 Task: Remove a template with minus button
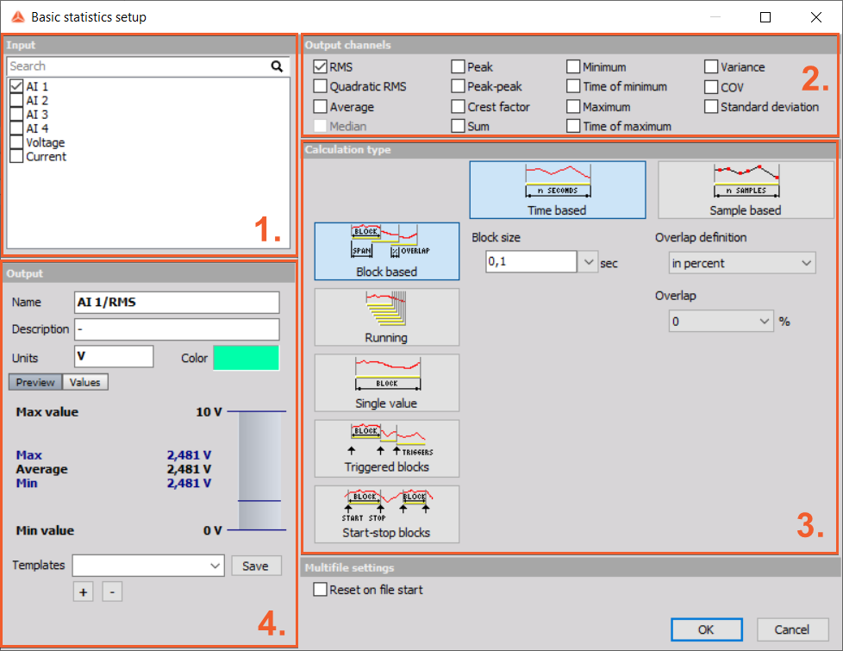click(x=112, y=592)
